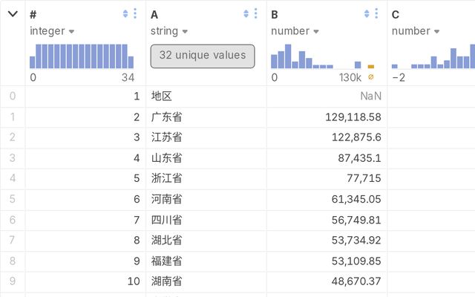Change number type of column C
The width and height of the screenshot is (475, 297).
click(416, 31)
